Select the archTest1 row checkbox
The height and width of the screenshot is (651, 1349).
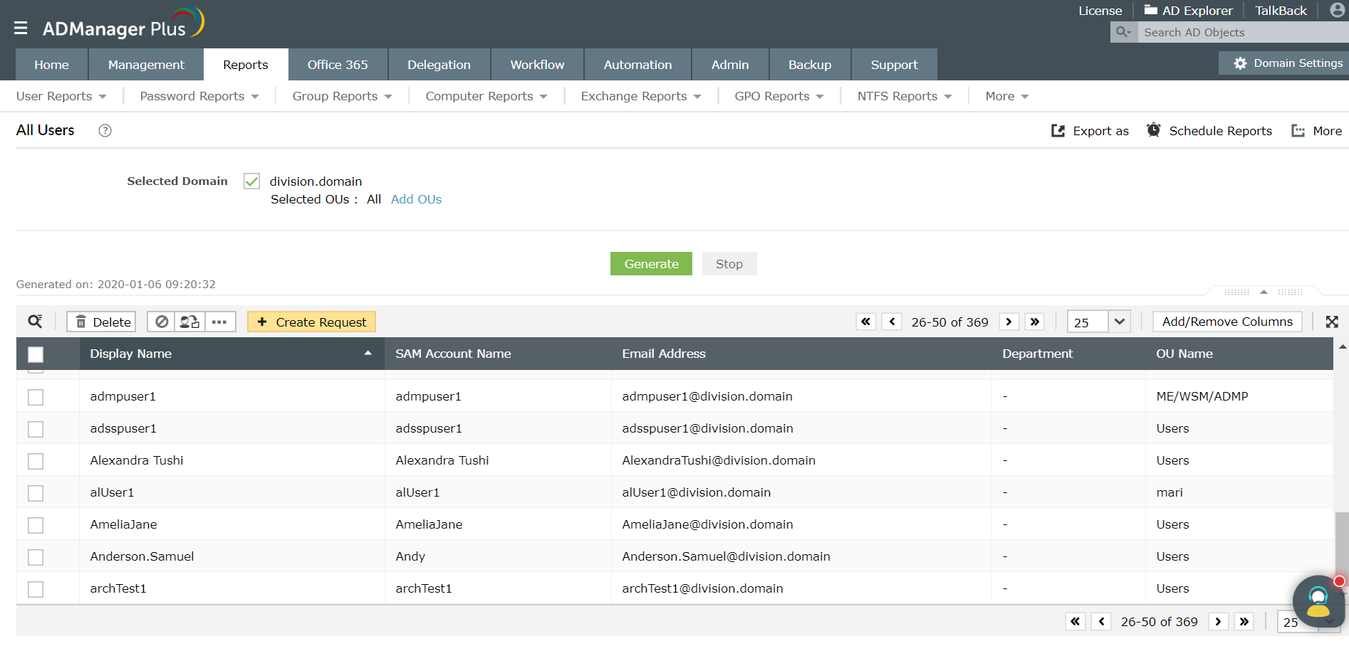click(x=36, y=589)
